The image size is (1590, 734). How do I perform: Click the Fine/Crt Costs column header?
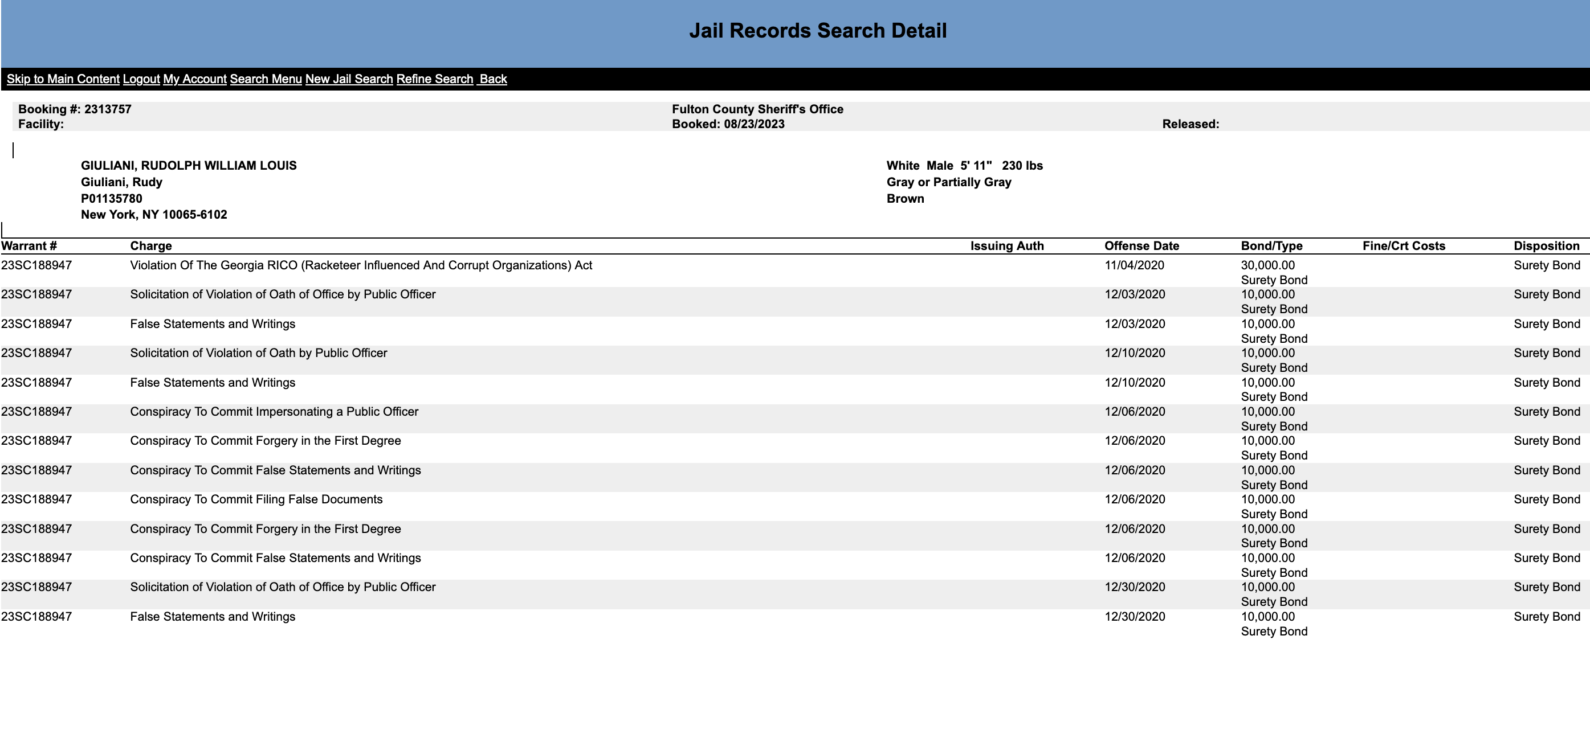point(1404,246)
